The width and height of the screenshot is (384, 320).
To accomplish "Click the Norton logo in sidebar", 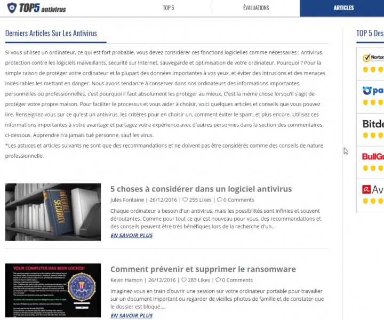I will pos(372,58).
